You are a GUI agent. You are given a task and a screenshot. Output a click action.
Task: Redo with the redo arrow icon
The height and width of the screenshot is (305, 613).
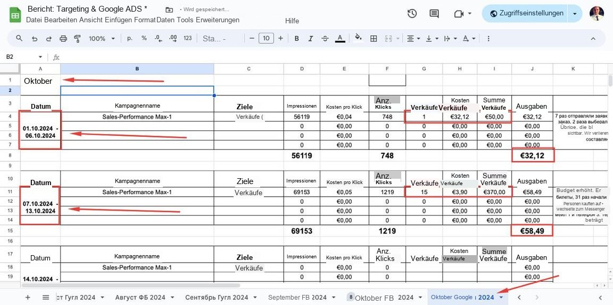49,39
